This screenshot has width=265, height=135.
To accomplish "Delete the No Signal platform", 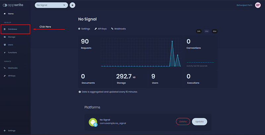I will click(x=183, y=121).
